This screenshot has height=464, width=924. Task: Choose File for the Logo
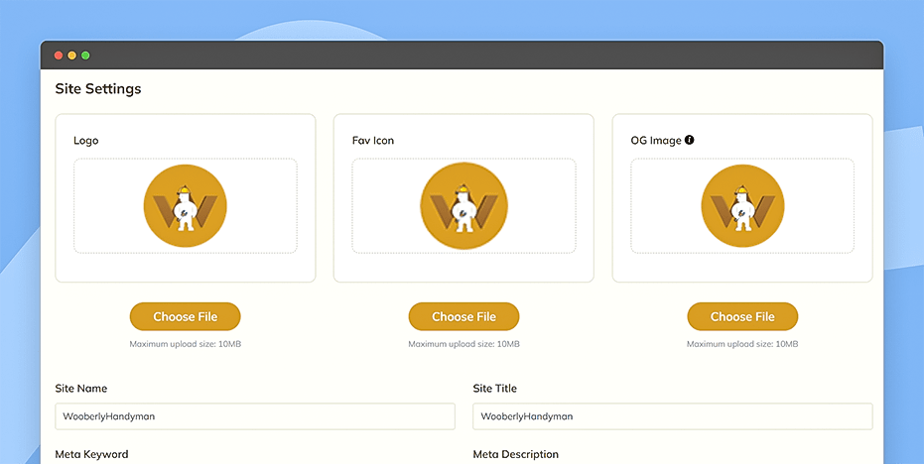click(x=185, y=317)
